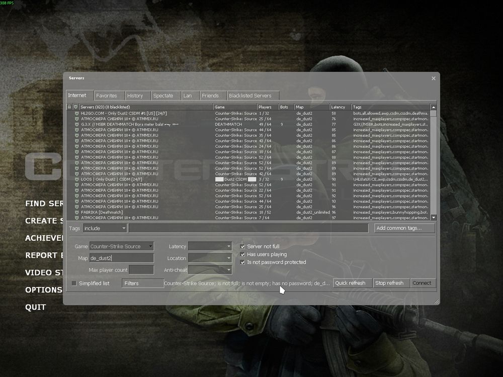Open the Tags include dropdown
This screenshot has height=377, width=503.
tap(105, 228)
